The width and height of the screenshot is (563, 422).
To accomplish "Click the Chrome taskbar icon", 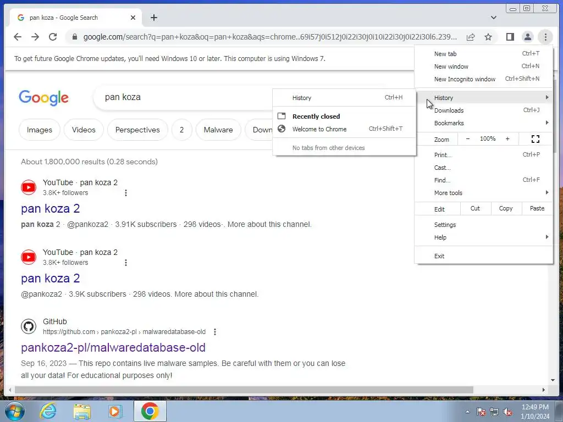I will point(150,411).
